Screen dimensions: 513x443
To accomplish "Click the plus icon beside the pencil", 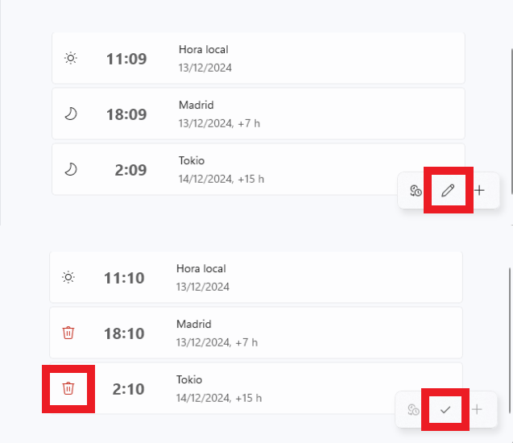I will [x=479, y=190].
